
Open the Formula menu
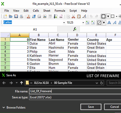coord(60,11)
